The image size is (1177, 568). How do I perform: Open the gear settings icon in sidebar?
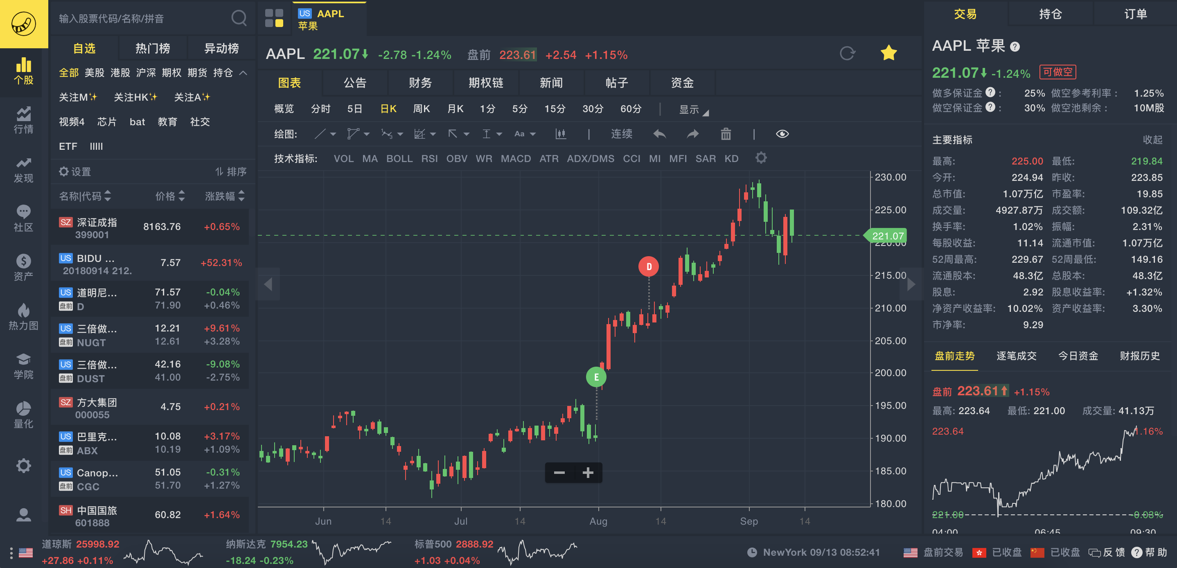[x=23, y=466]
